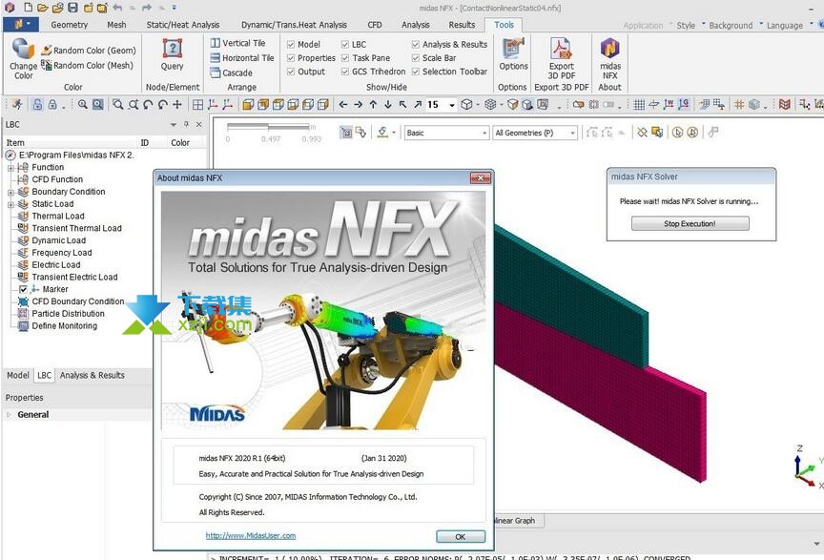Toggle the Model show/hide checkbox
This screenshot has width=824, height=560.
291,45
